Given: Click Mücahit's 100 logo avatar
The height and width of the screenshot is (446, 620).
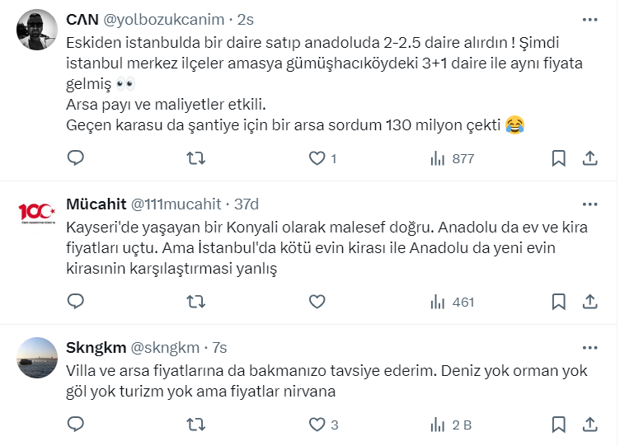Looking at the screenshot, I should pyautogui.click(x=37, y=214).
